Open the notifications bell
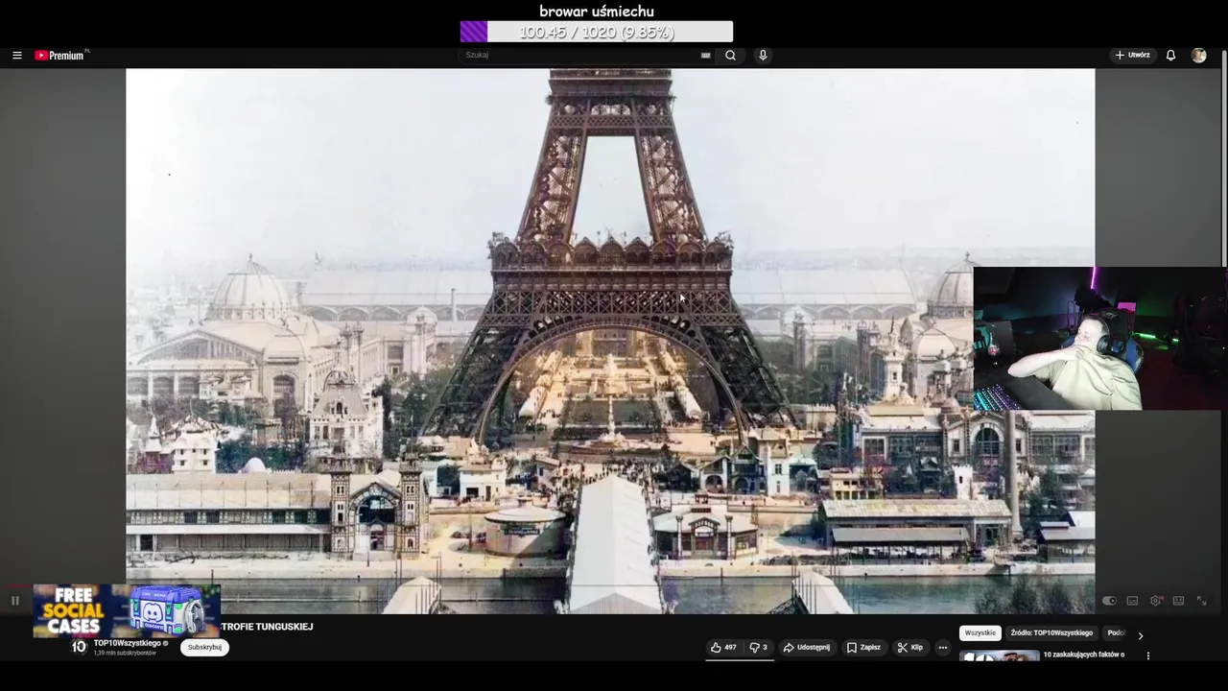The image size is (1228, 691). click(1170, 56)
